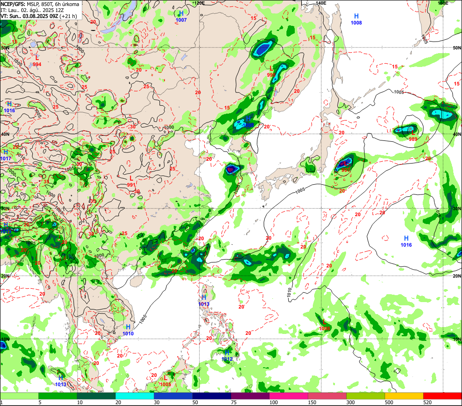Image resolution: width=462 pixels, height=406 pixels.
Task: Select the yellow-green 300–500 legend swatch
Action: tap(365, 396)
